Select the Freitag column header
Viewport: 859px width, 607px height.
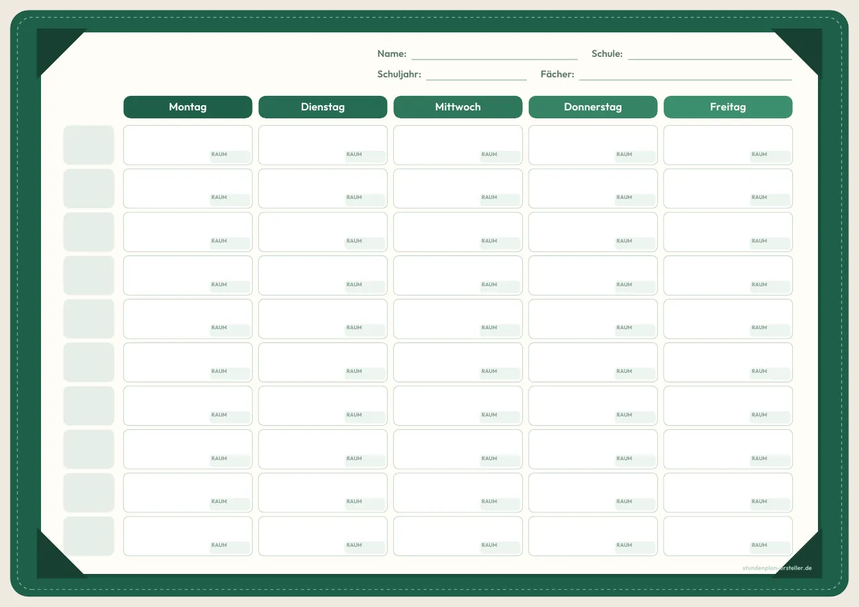pyautogui.click(x=728, y=107)
